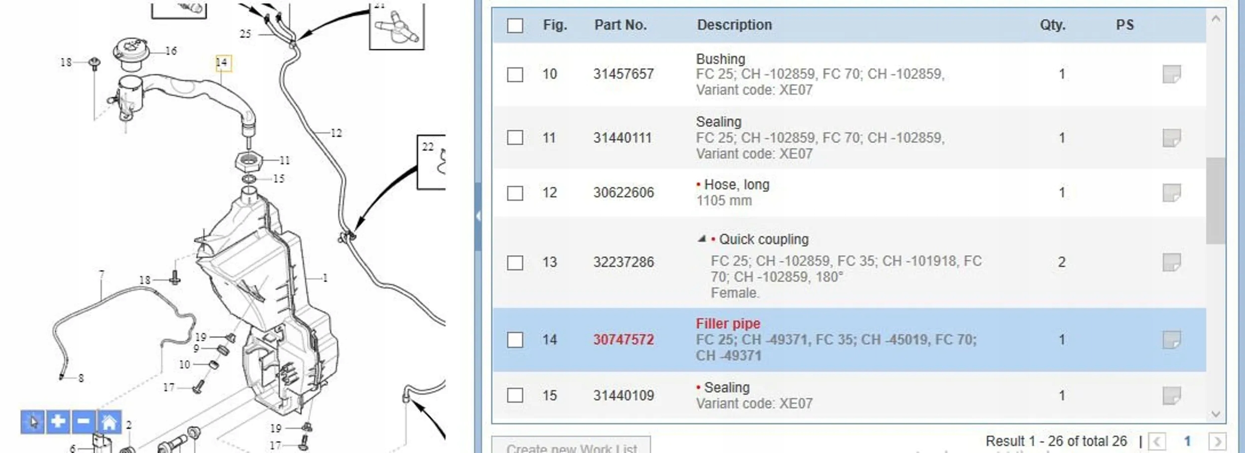Reset diagram view with home icon

coord(109,422)
